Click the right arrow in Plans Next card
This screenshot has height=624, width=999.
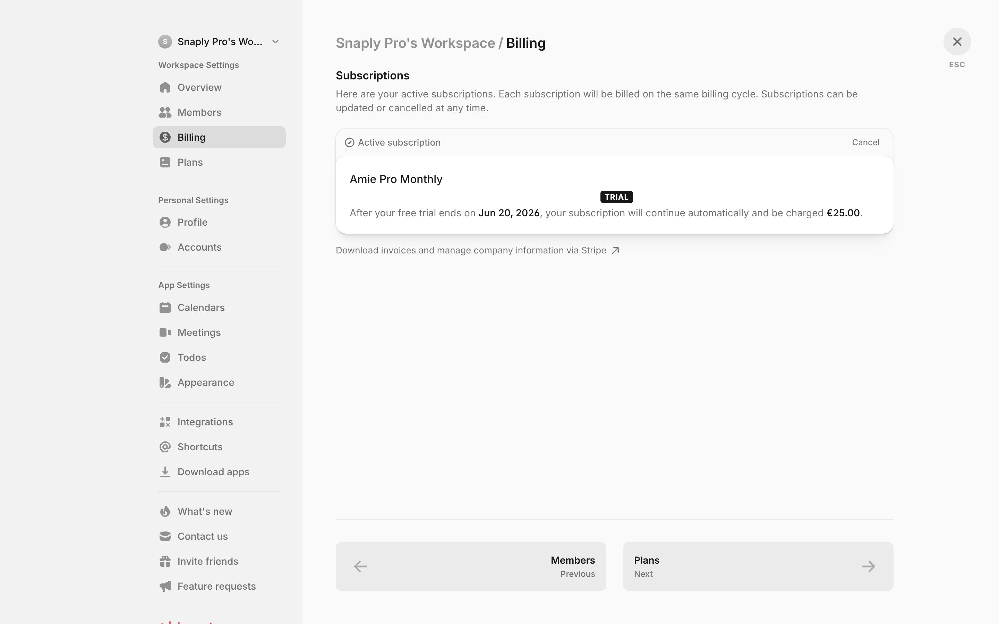tap(869, 566)
